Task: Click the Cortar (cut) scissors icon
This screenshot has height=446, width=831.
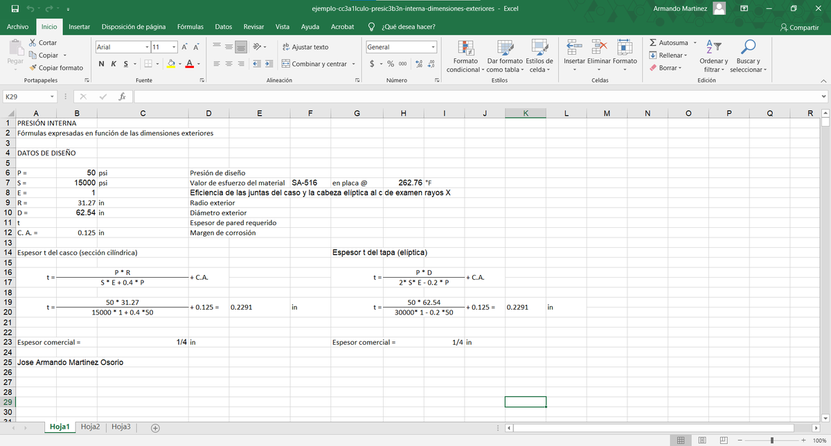Action: (x=34, y=43)
